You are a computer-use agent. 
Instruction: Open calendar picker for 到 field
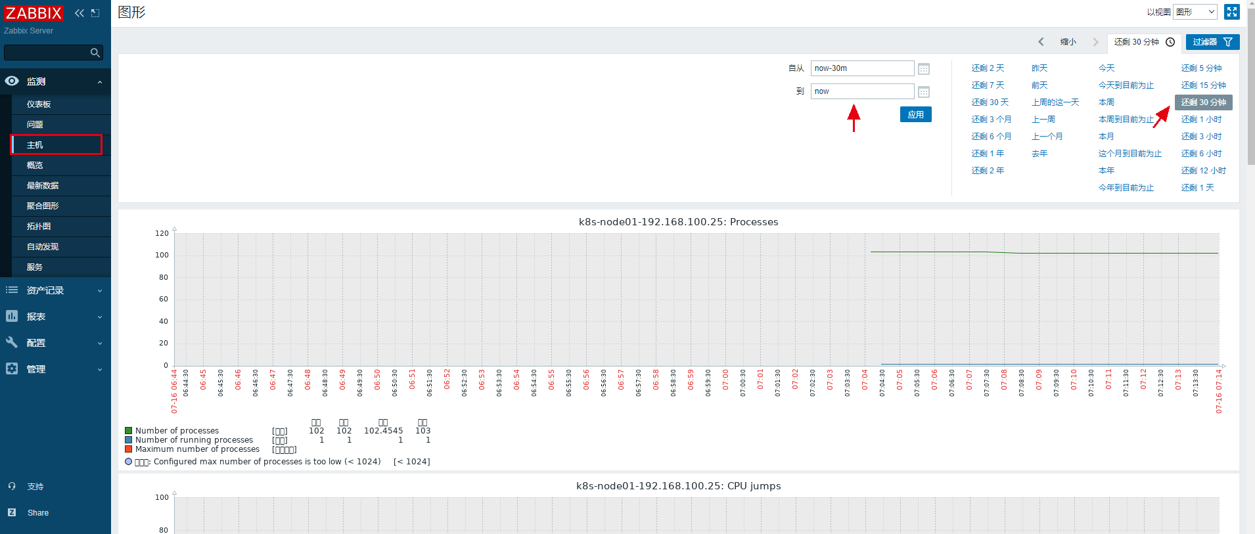click(x=923, y=92)
